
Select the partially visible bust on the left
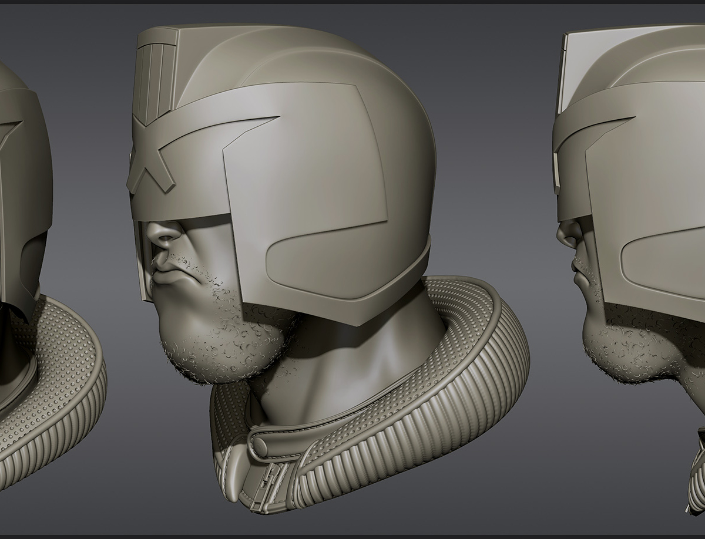tap(52, 276)
